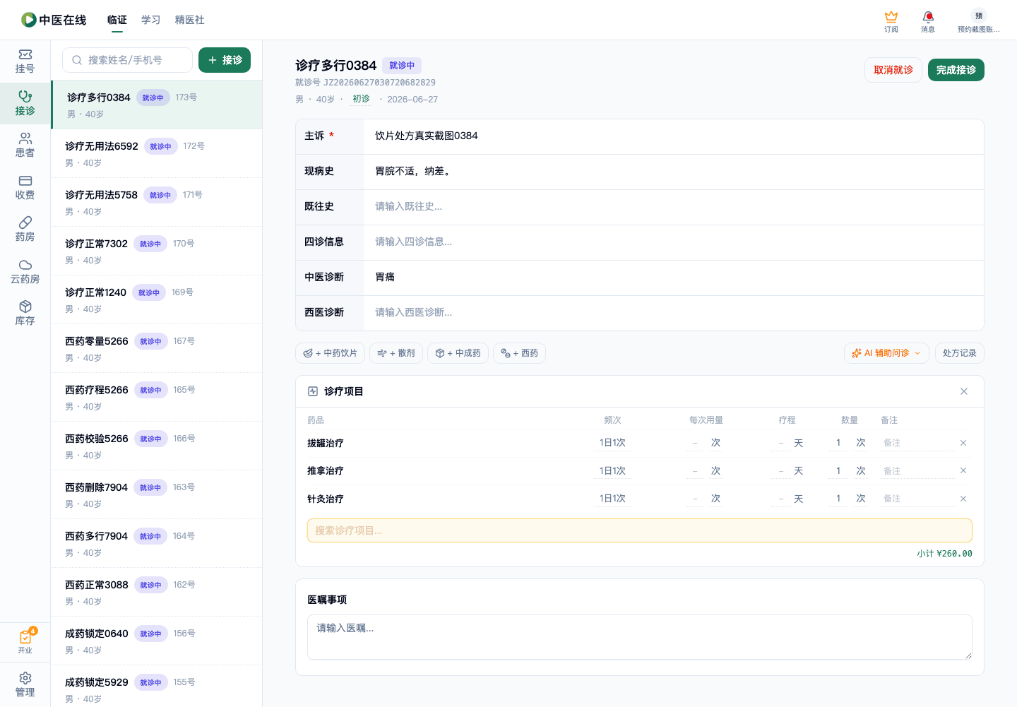Select the active patient 诊疗多行0384 row
1017x707 pixels.
tap(156, 105)
